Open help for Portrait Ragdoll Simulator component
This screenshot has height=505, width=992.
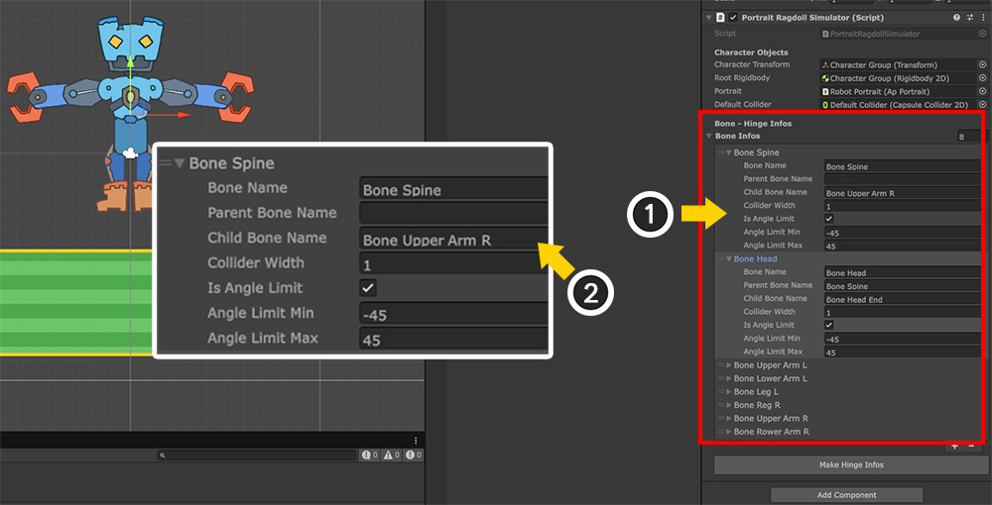tap(956, 18)
